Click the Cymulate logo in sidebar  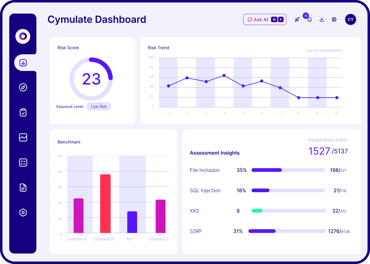pos(23,36)
